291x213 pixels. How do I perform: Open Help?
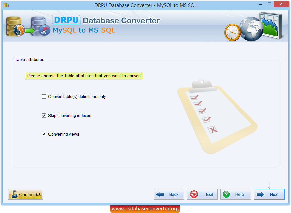coord(235,194)
